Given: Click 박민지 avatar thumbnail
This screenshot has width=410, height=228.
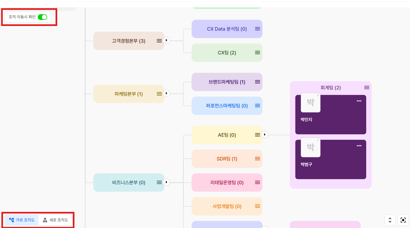Looking at the screenshot, I should [x=311, y=103].
